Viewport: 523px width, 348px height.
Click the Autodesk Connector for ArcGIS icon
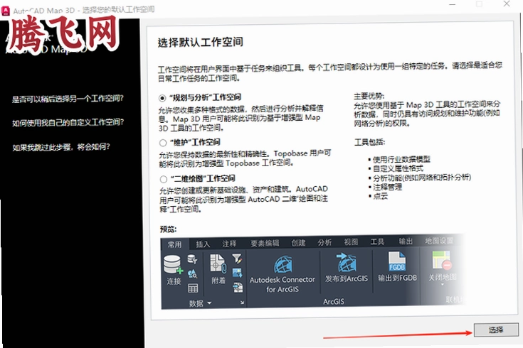coord(283,265)
